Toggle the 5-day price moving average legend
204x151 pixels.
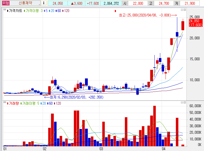pyautogui.click(x=46, y=11)
